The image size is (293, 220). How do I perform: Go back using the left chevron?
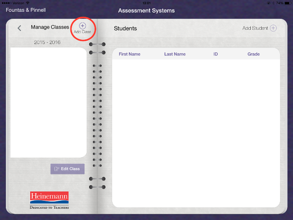tap(19, 28)
